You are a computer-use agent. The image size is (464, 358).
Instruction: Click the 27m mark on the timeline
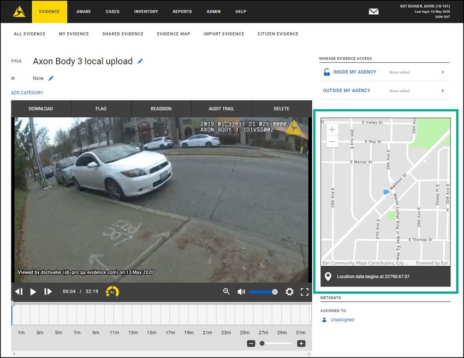263,332
